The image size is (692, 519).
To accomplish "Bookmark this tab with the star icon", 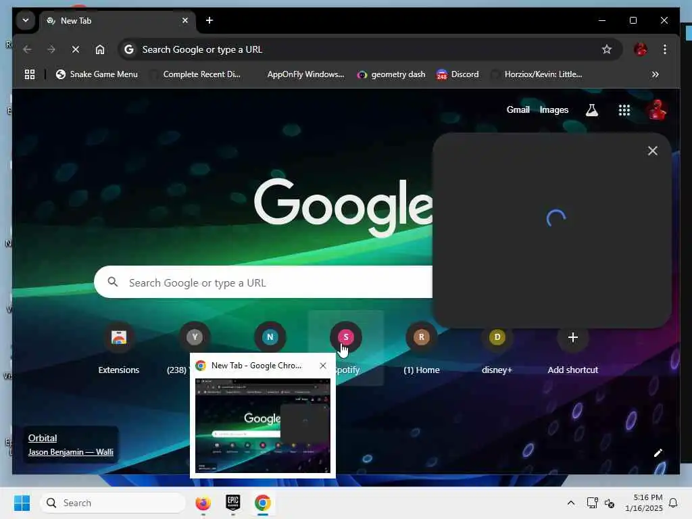I will (x=607, y=49).
